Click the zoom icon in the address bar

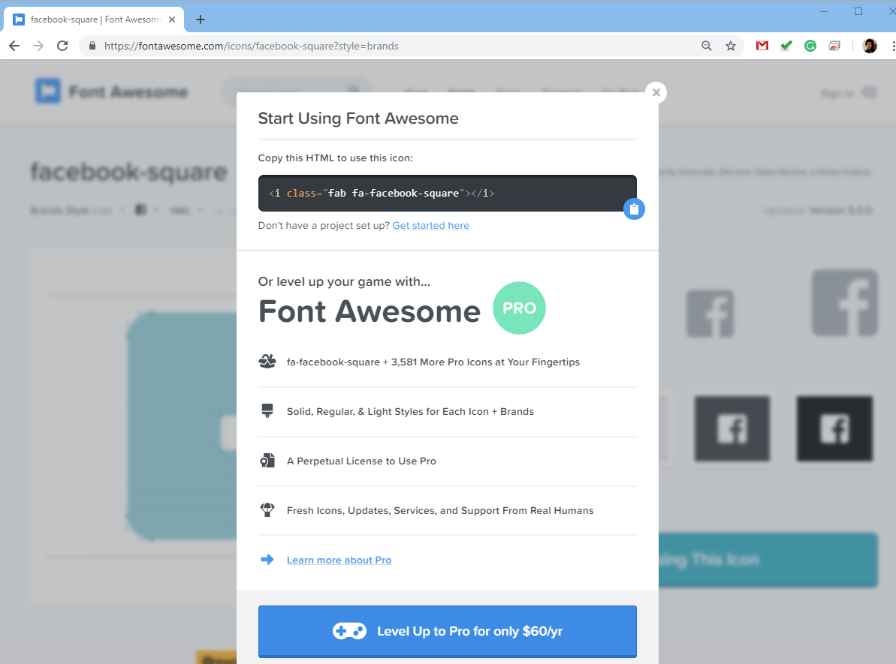pyautogui.click(x=706, y=45)
